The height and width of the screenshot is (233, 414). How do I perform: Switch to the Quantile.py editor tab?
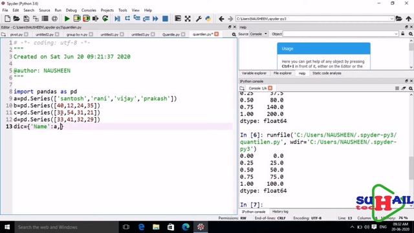coord(171,34)
